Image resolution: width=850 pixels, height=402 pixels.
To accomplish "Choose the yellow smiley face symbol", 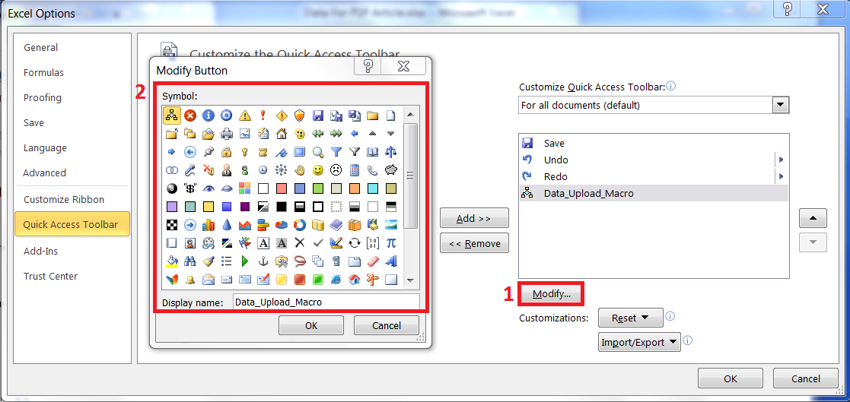I will 318,170.
